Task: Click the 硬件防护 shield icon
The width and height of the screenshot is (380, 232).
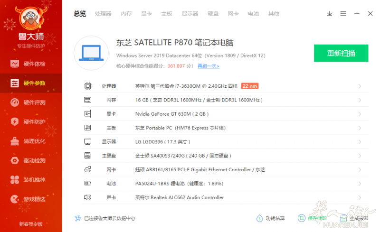Action: (x=15, y=121)
